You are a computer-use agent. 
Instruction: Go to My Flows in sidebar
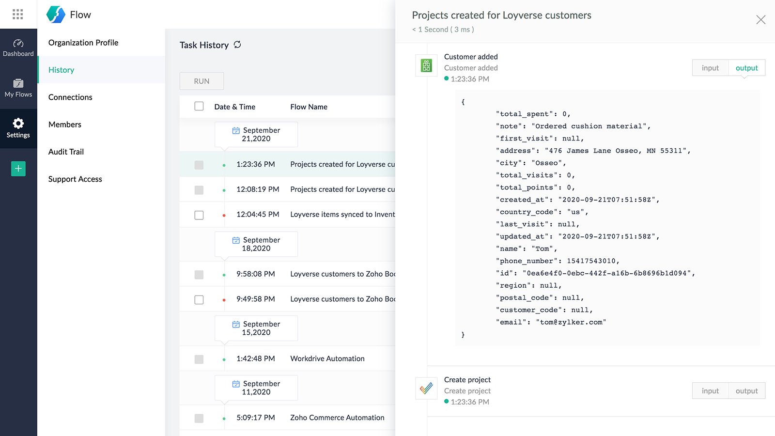coord(18,89)
